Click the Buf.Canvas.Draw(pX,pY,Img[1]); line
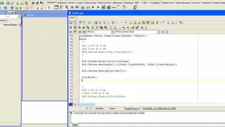Screen dimensions: 225x127 pyautogui.click(x=104, y=71)
